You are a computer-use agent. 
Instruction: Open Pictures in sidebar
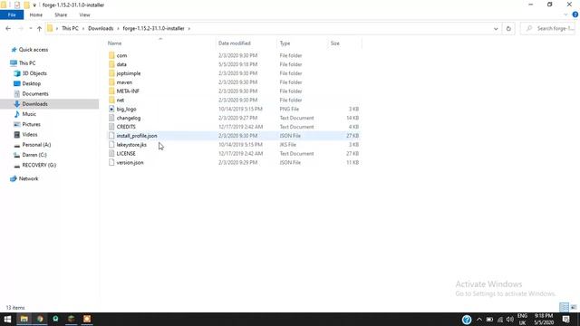31,124
